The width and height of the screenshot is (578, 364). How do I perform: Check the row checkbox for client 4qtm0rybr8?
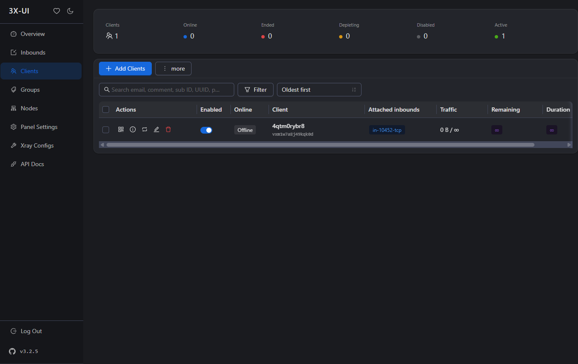(106, 130)
